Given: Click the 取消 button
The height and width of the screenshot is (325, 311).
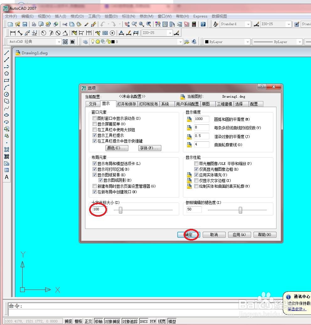Looking at the screenshot, I should (x=214, y=235).
